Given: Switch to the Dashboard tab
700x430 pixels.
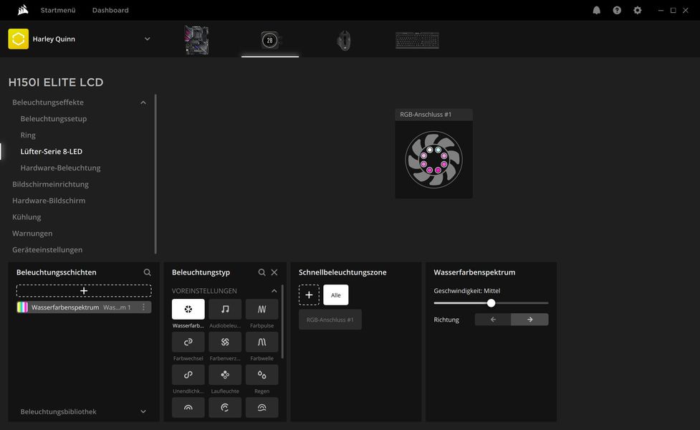Looking at the screenshot, I should (x=110, y=10).
